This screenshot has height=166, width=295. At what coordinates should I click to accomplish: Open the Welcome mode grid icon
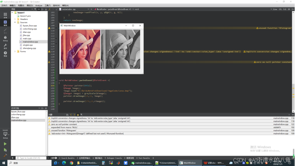point(5,15)
